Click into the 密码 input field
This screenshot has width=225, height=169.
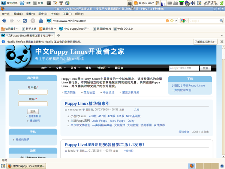(33, 104)
